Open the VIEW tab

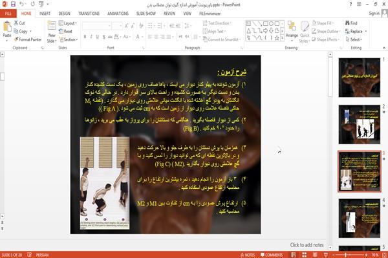pyautogui.click(x=187, y=14)
